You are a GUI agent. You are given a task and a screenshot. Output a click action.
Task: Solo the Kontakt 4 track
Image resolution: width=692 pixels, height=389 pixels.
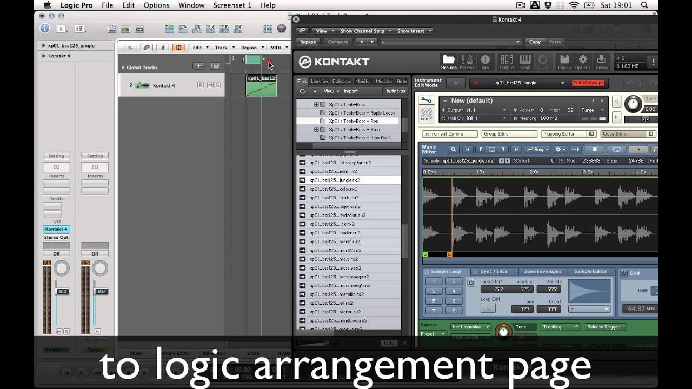217,85
